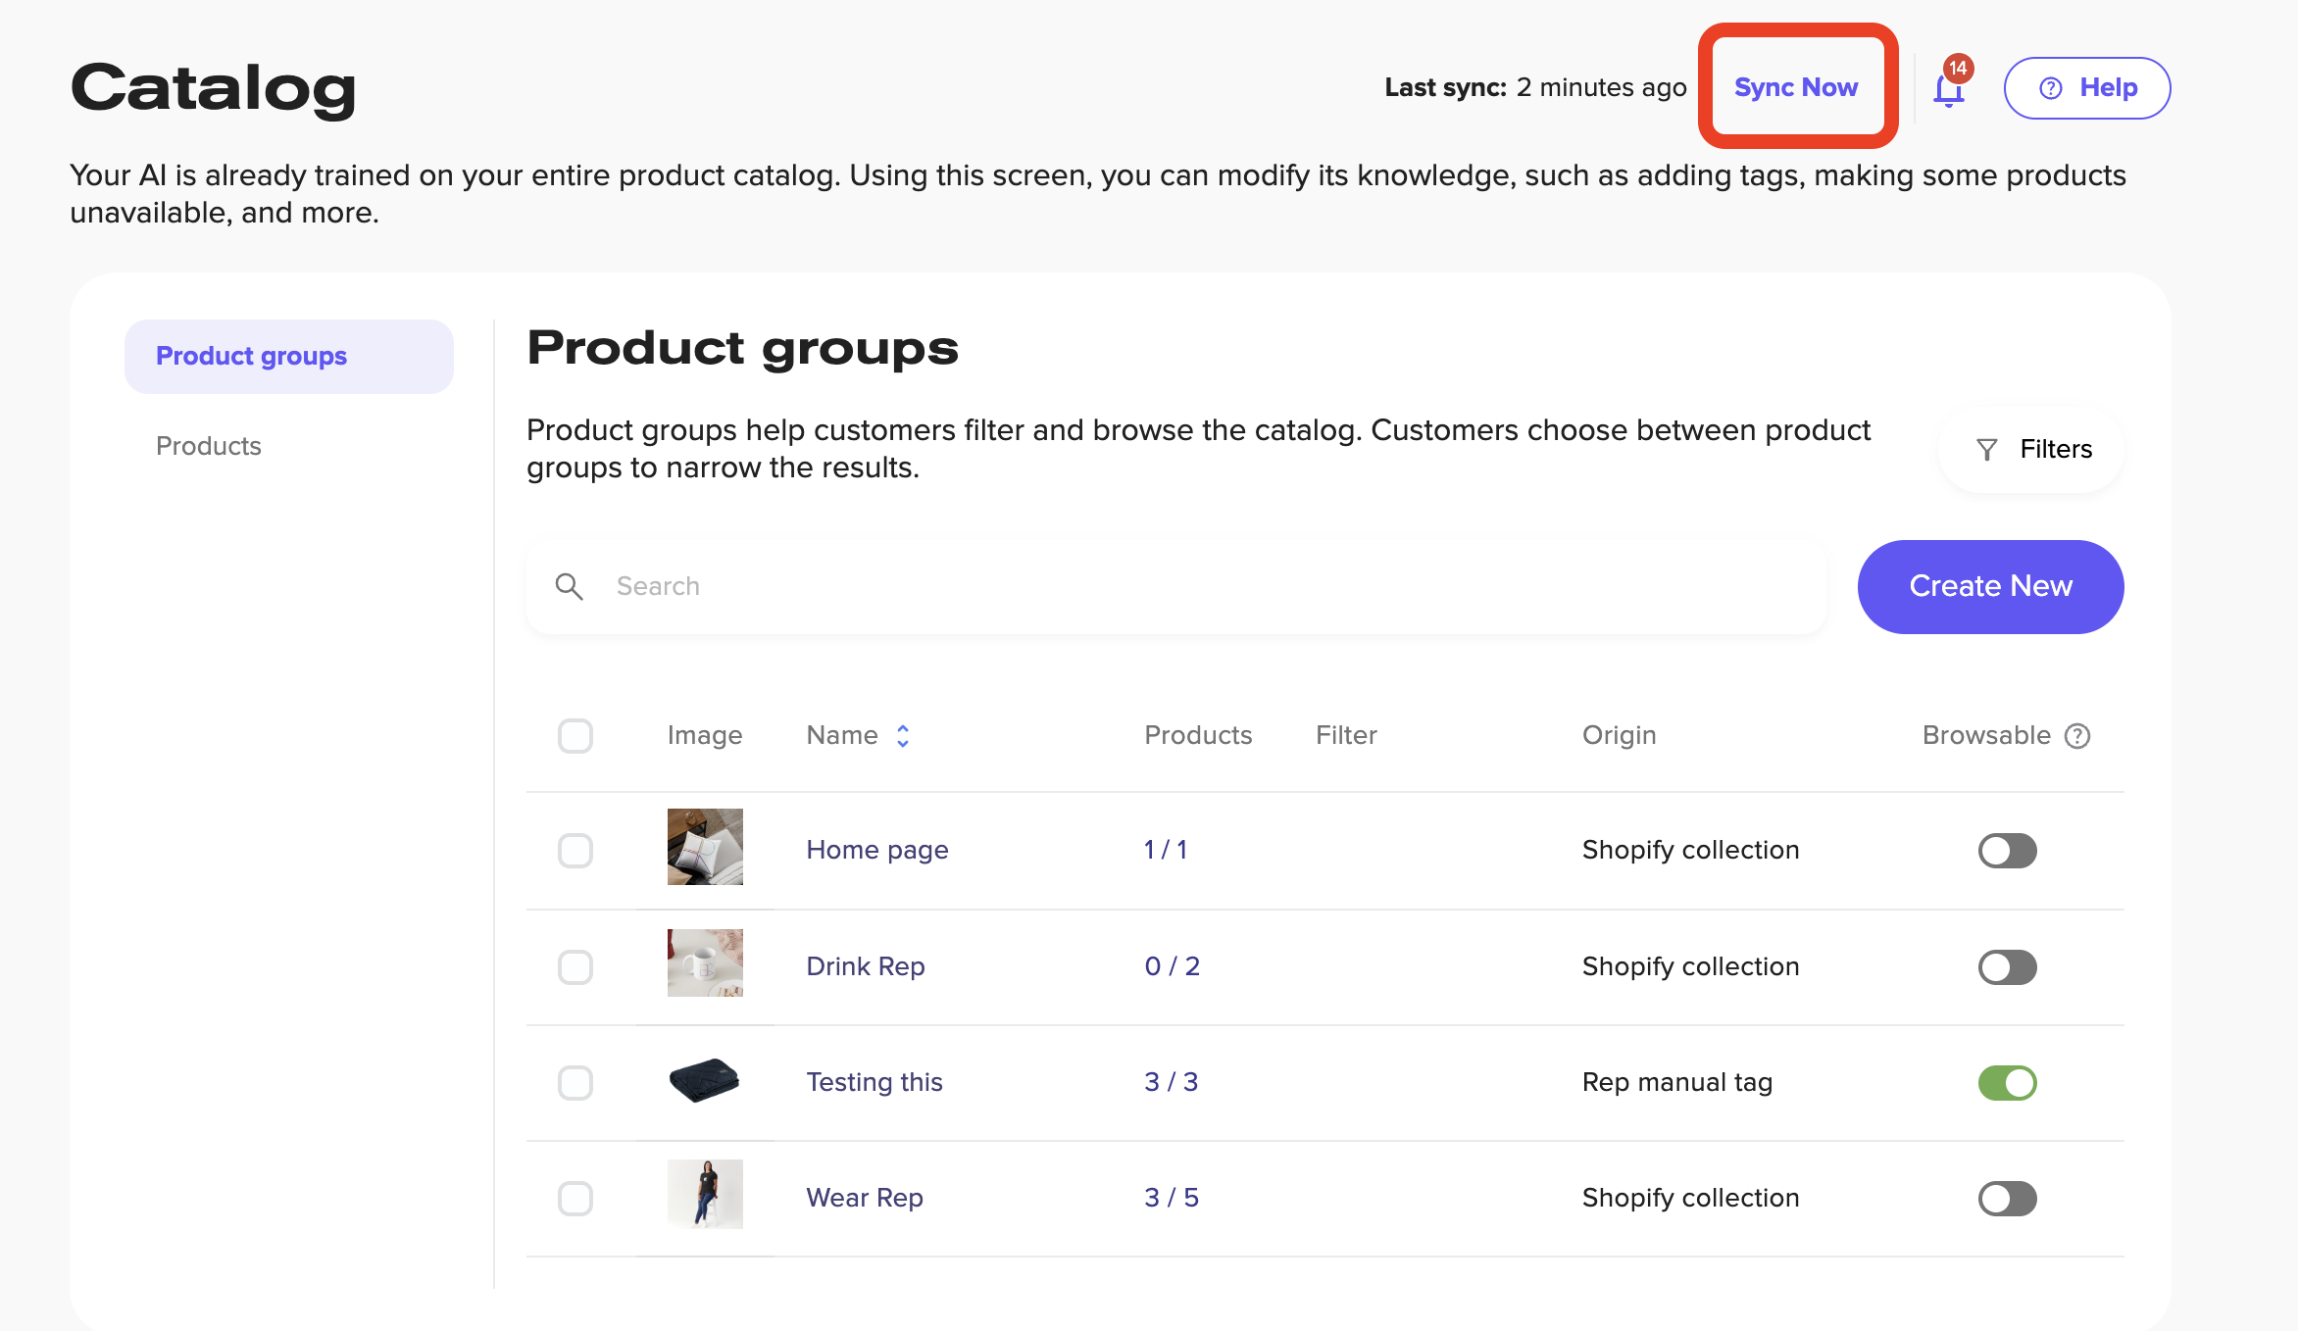Click the Products column header

[x=1198, y=735]
